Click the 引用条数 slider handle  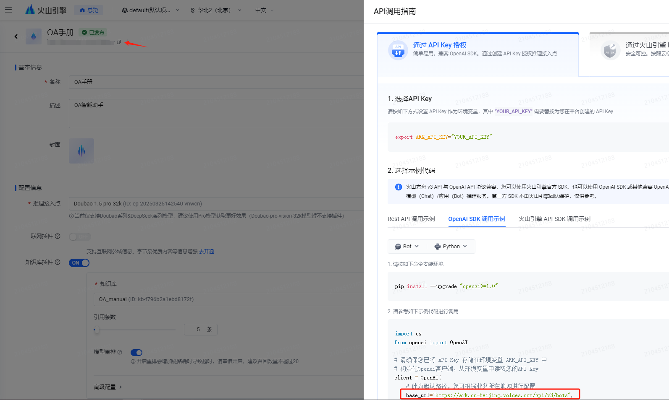(97, 330)
